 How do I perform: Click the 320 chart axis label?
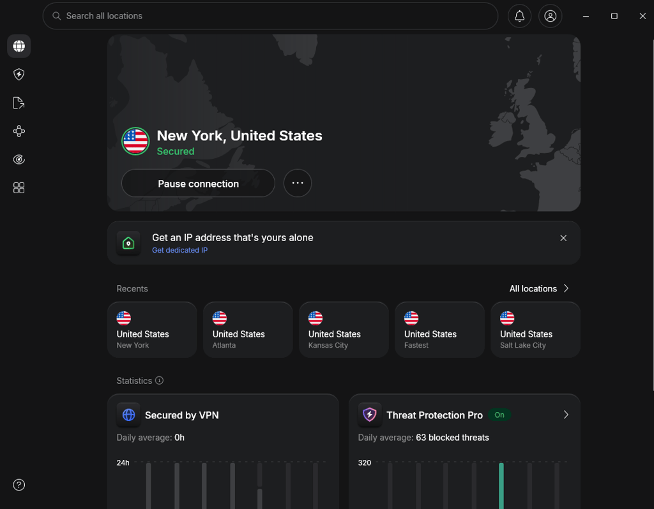tap(365, 462)
